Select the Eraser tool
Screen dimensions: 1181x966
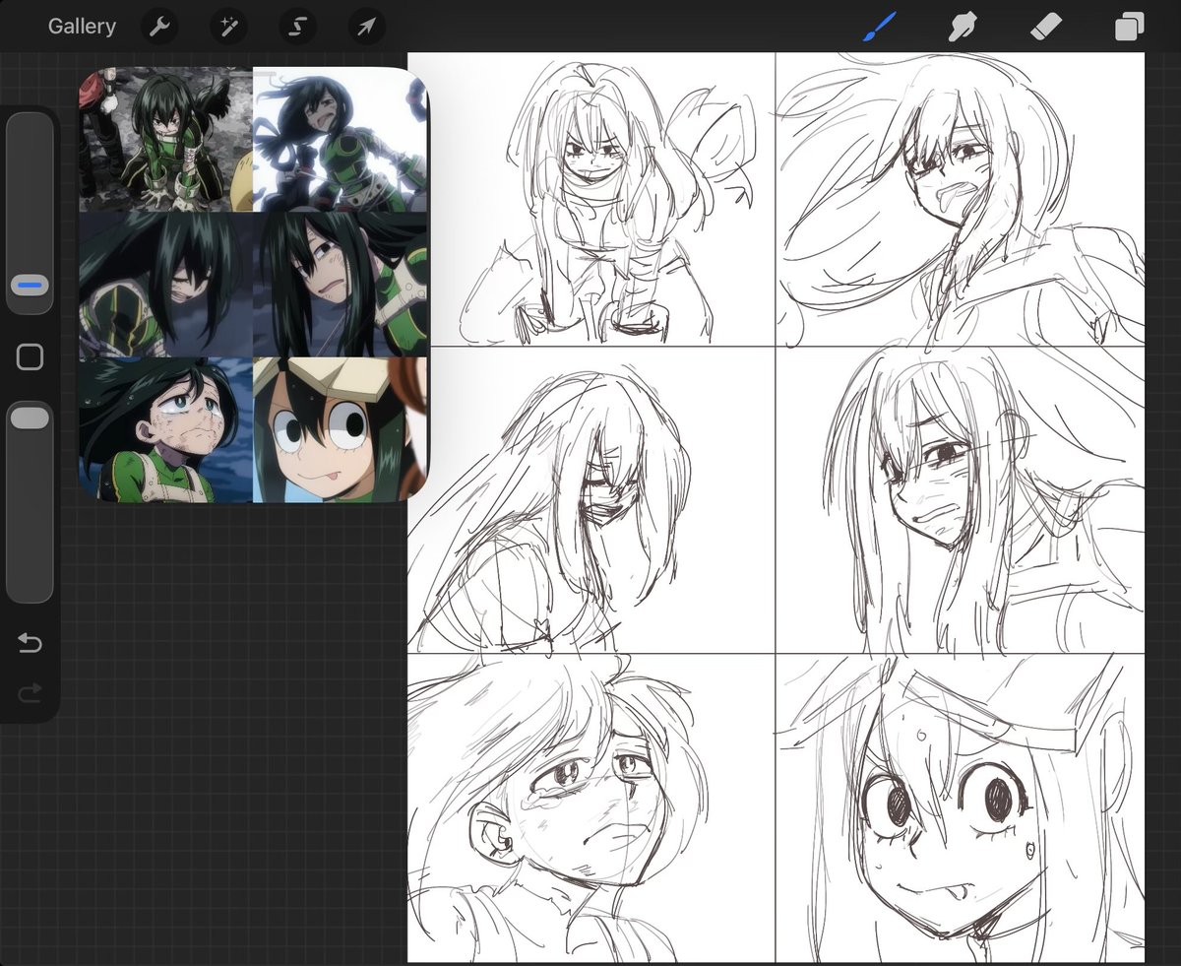click(x=1045, y=27)
